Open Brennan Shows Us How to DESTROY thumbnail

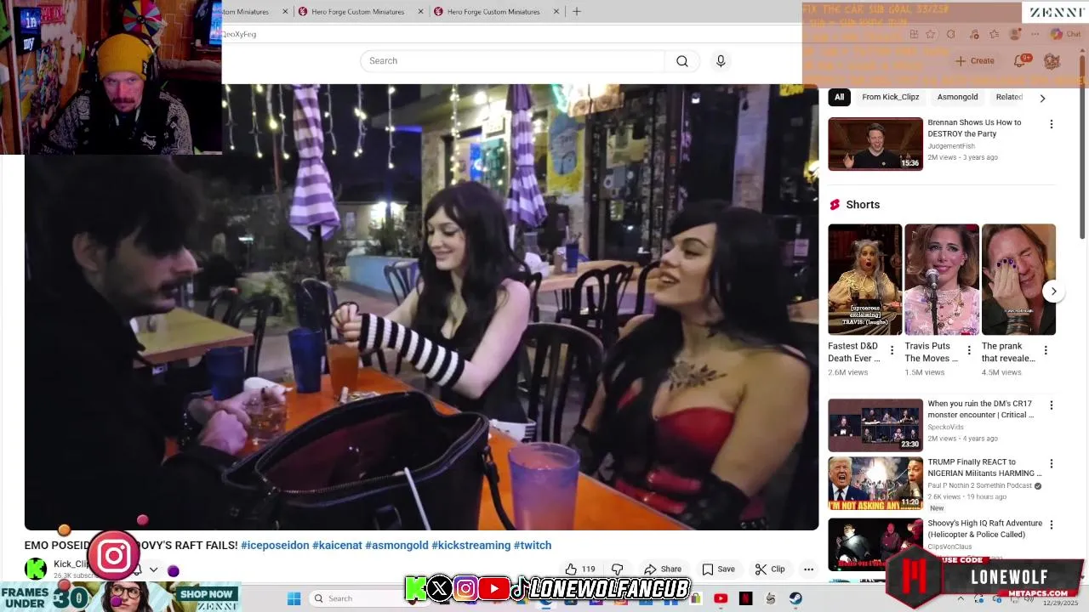[x=875, y=144]
